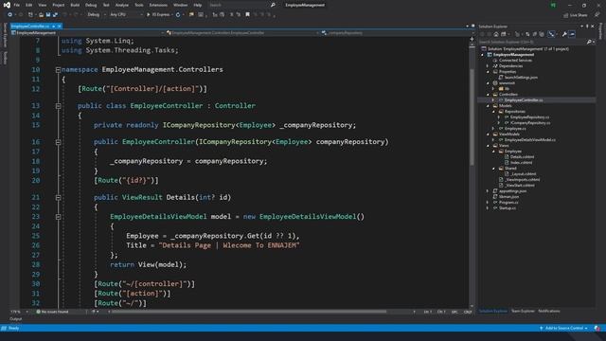Collapse the Views folder in Solution Explorer
The image size is (606, 341).
pos(488,146)
